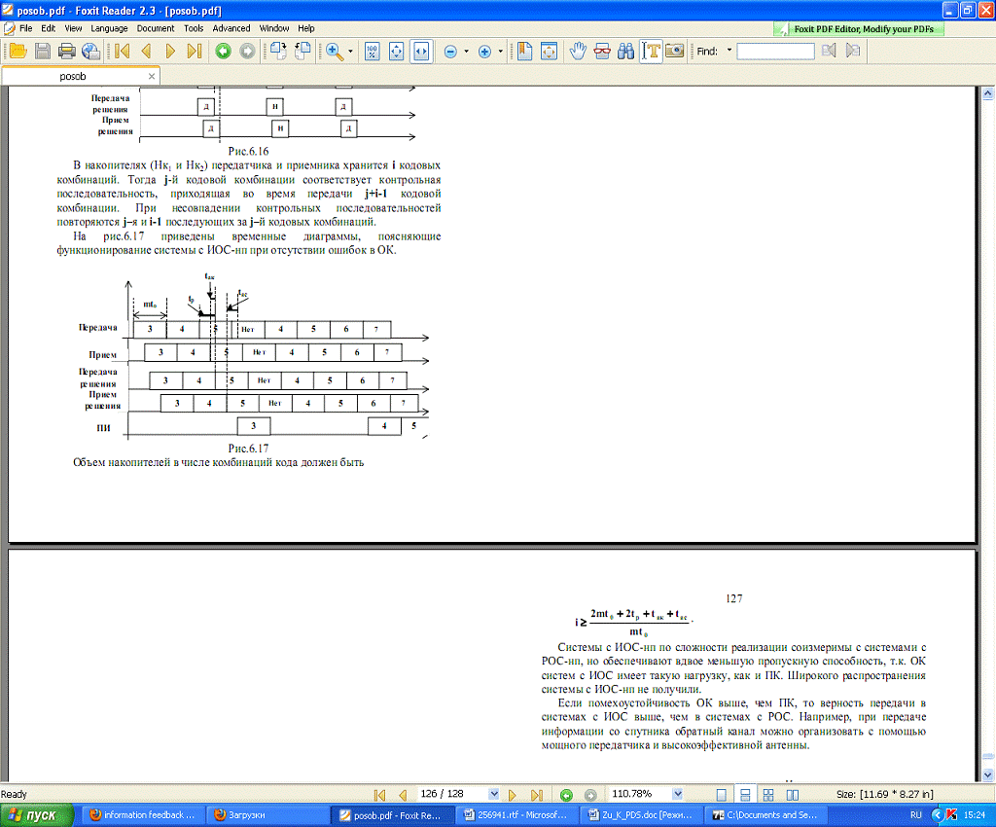Click into the Find text field
The height and width of the screenshot is (827, 996).
pos(775,51)
